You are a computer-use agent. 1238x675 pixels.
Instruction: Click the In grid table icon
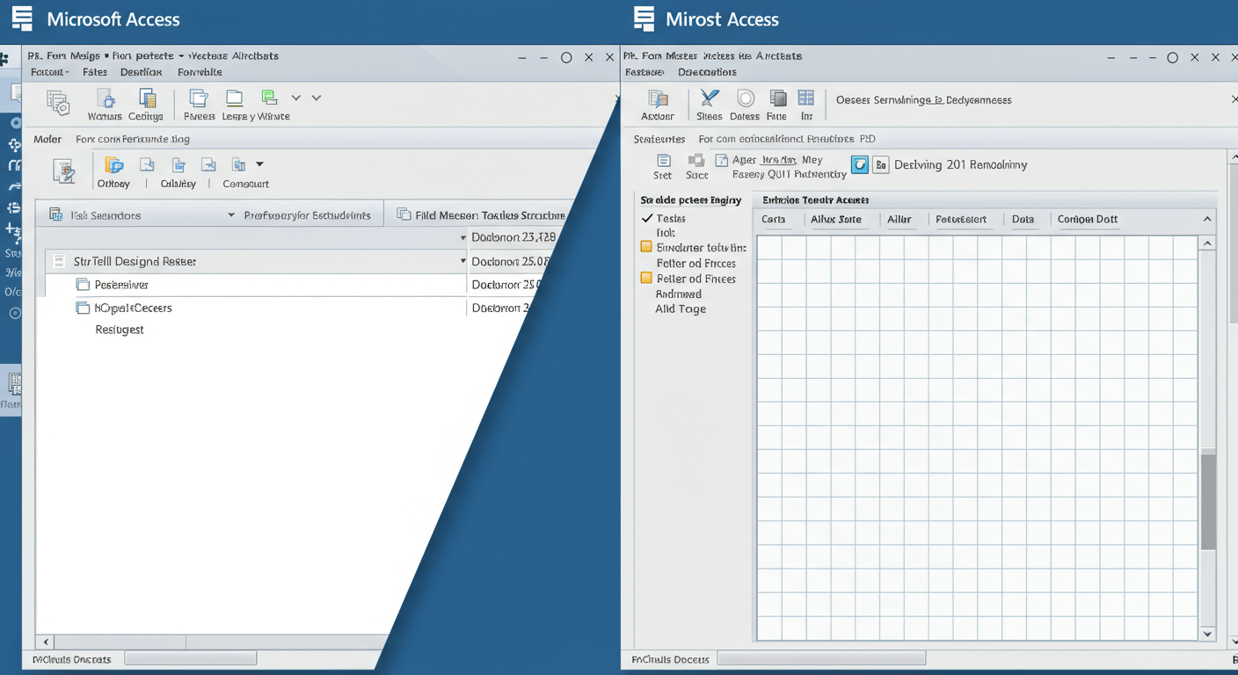click(x=805, y=98)
